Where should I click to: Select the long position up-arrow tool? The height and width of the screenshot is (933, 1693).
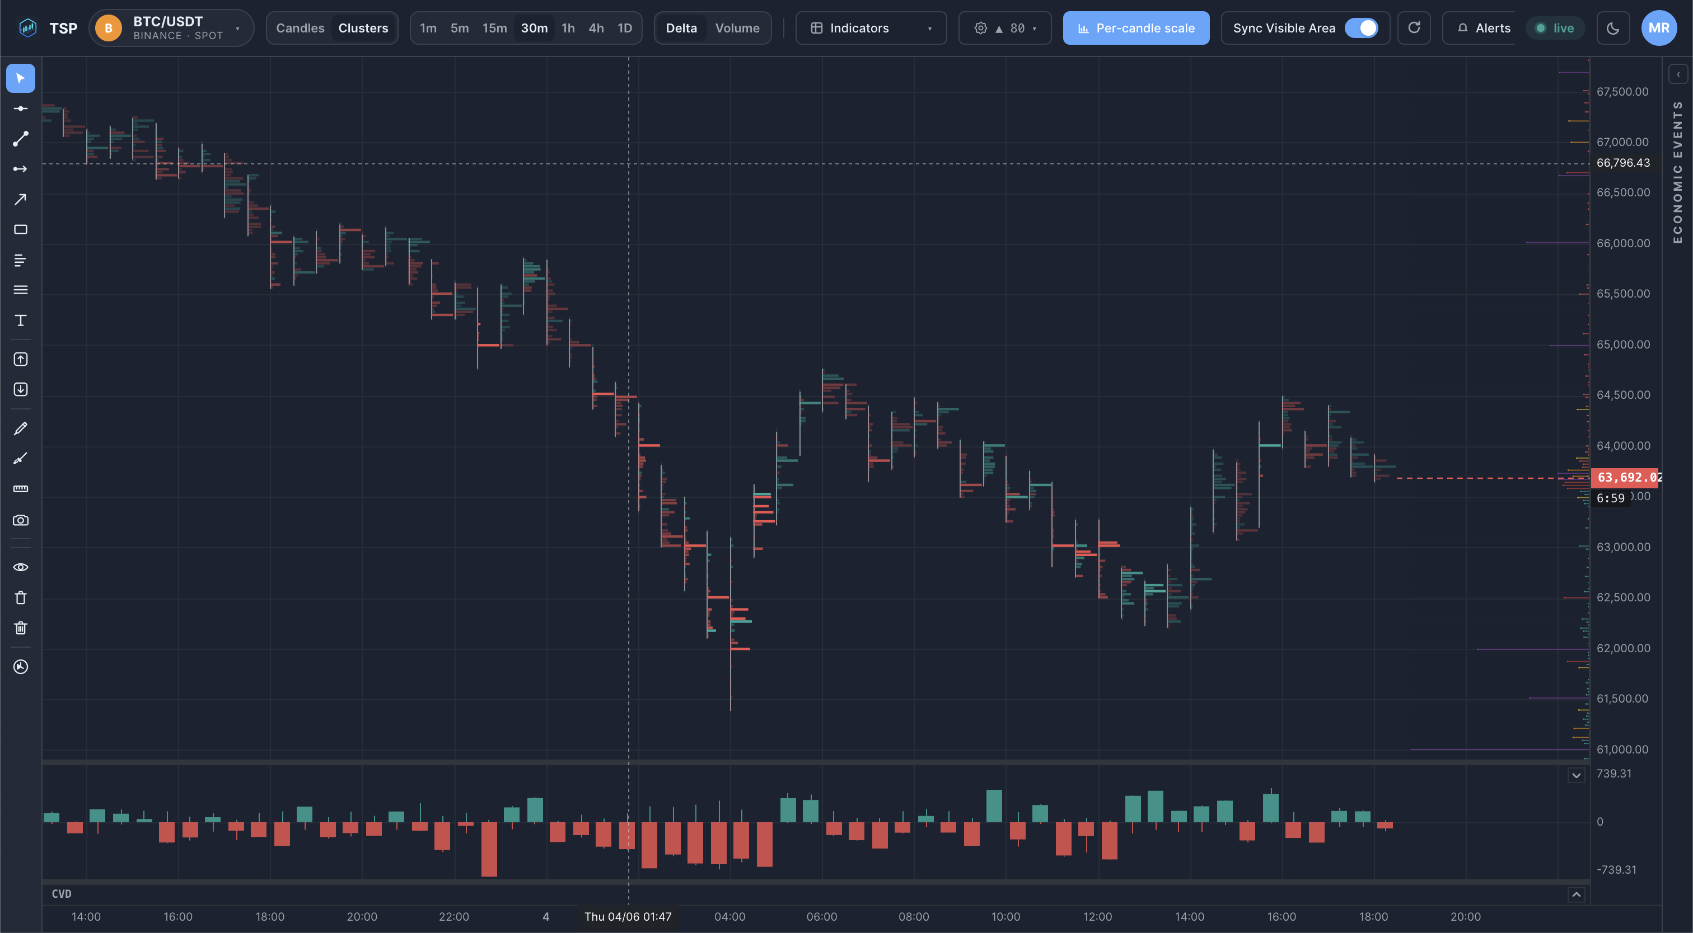click(x=20, y=359)
